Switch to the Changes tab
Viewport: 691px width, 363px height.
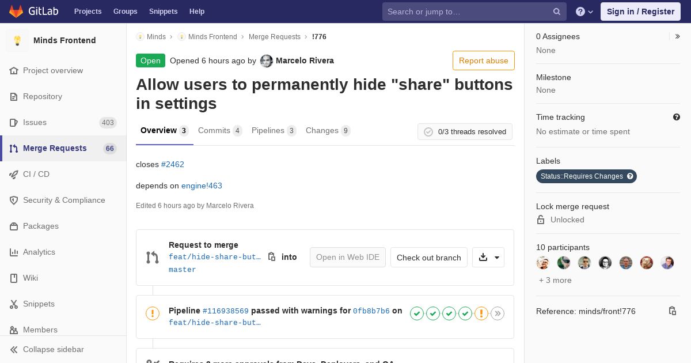[x=328, y=131]
